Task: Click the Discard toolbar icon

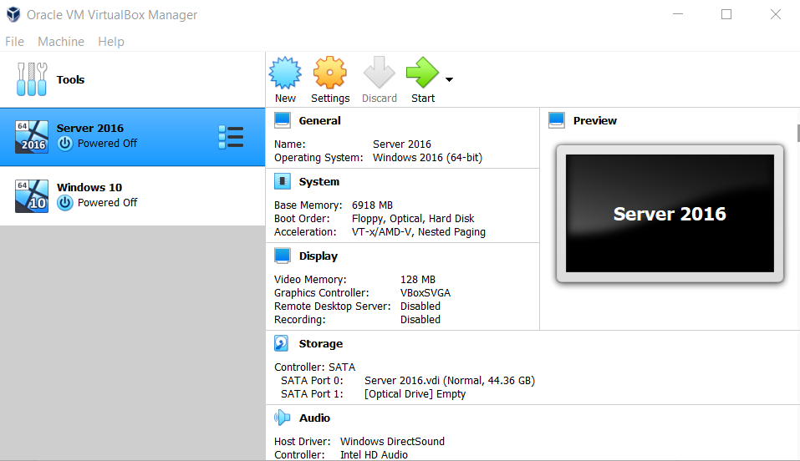Action: click(379, 73)
